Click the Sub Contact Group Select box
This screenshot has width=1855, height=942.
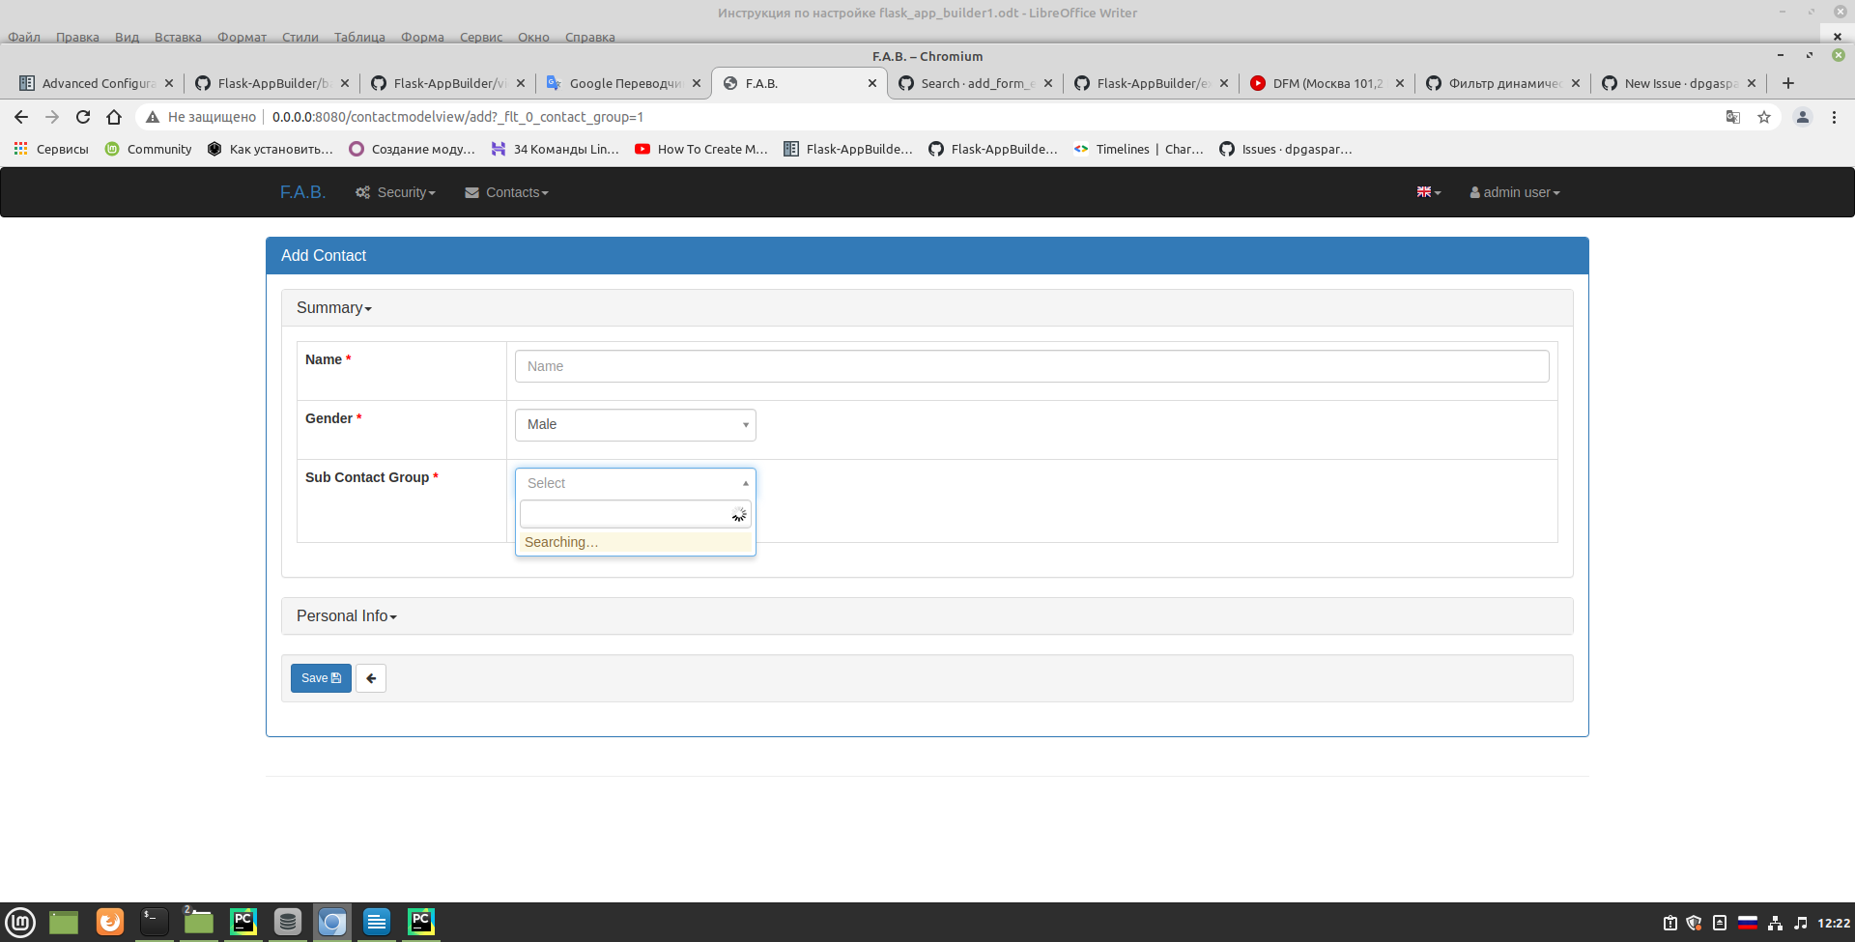636,483
